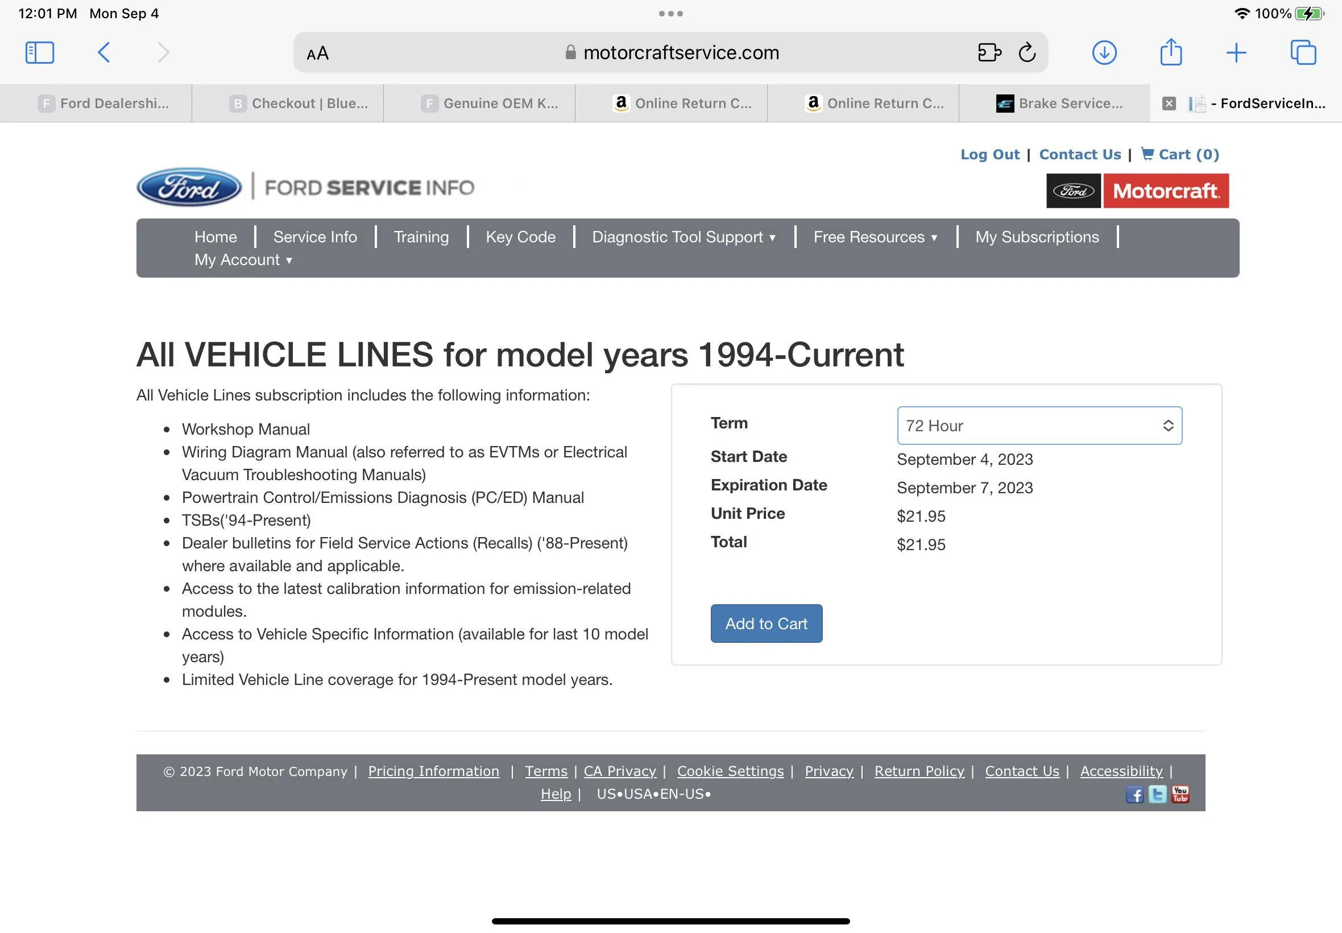Tap the Share icon
1342x933 pixels.
point(1171,51)
